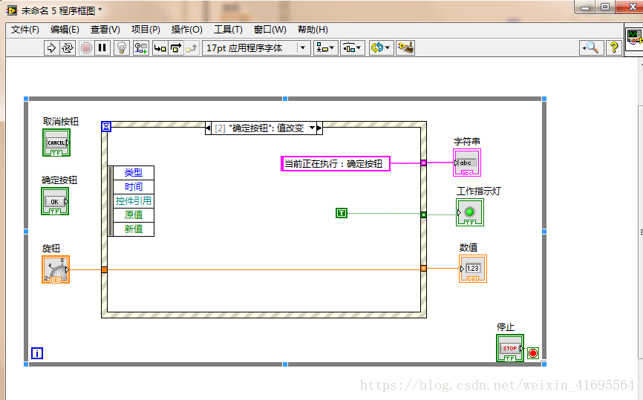Click the Step Into button
Image resolution: width=643 pixels, height=400 pixels.
(x=160, y=47)
